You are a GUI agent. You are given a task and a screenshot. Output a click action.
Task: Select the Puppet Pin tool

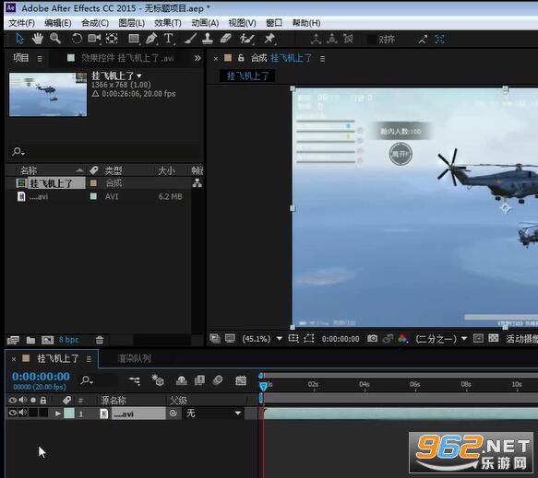(269, 39)
